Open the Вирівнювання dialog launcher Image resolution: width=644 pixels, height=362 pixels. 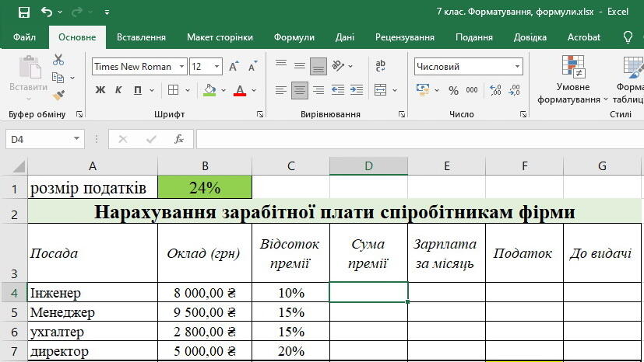click(402, 115)
